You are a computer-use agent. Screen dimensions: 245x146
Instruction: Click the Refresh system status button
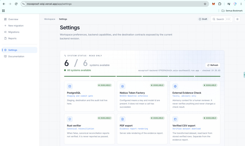click(x=213, y=65)
